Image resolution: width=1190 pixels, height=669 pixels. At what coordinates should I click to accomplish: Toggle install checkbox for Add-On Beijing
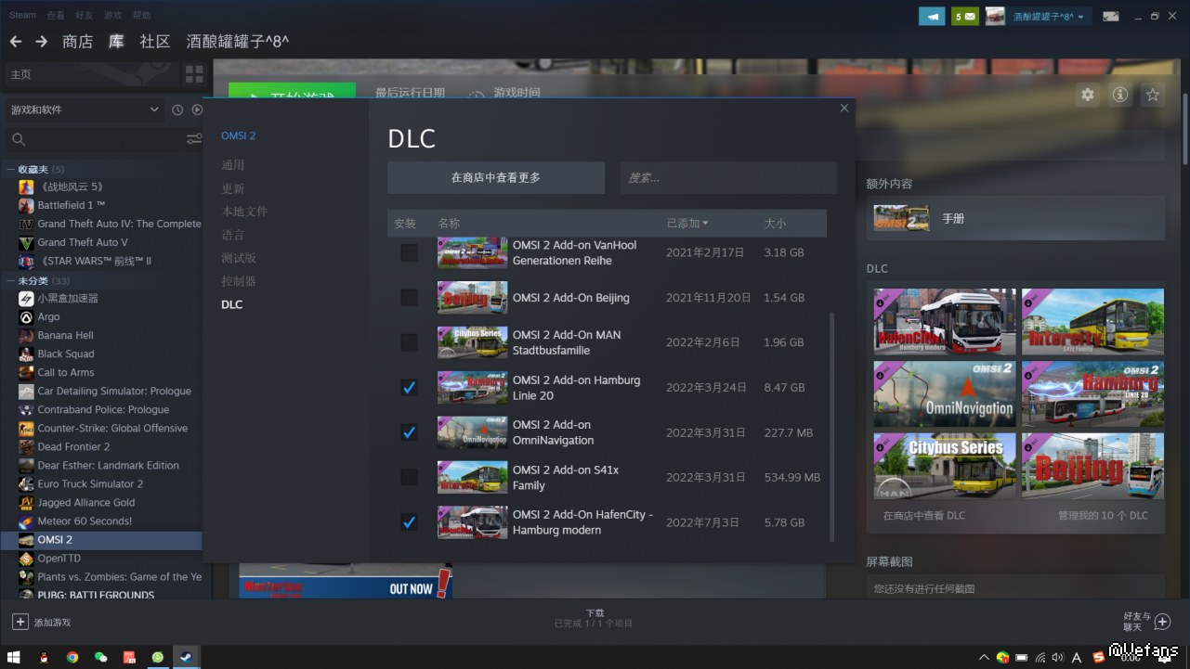tap(409, 298)
